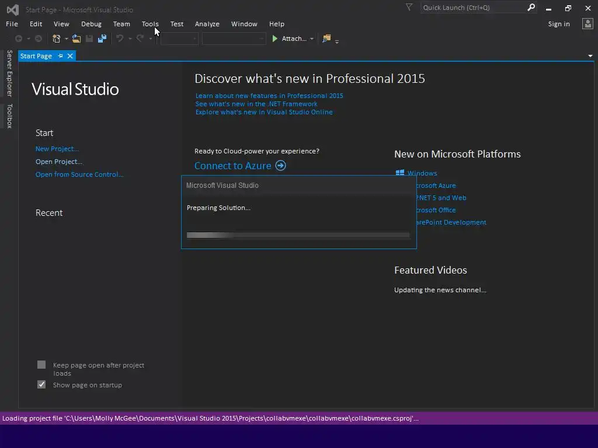The height and width of the screenshot is (448, 598).
Task: Open the Team menu
Action: point(121,23)
